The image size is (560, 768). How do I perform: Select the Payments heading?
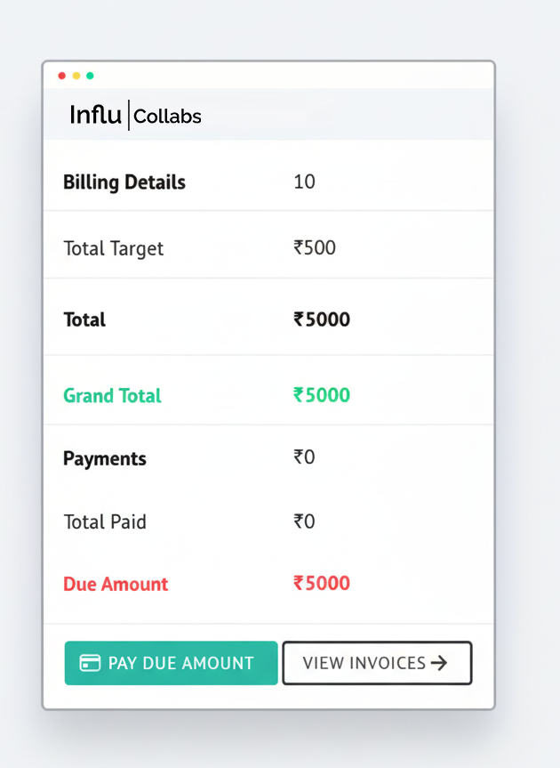[x=105, y=459]
